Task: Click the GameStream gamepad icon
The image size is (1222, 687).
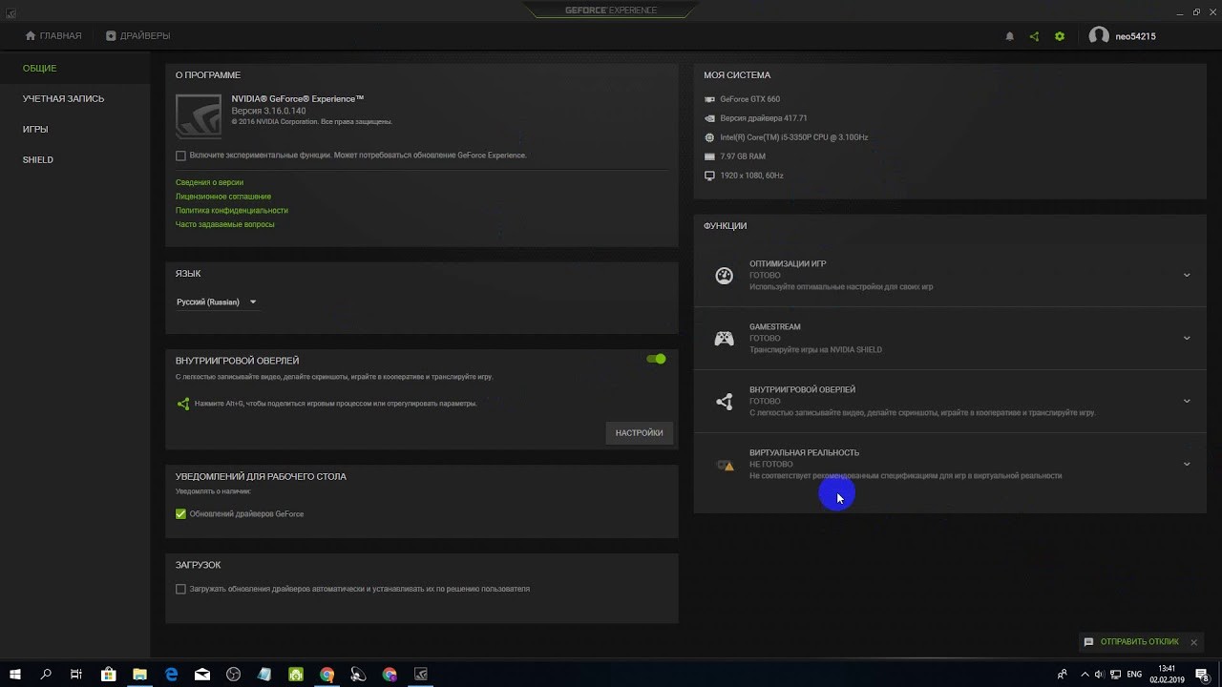Action: [725, 339]
